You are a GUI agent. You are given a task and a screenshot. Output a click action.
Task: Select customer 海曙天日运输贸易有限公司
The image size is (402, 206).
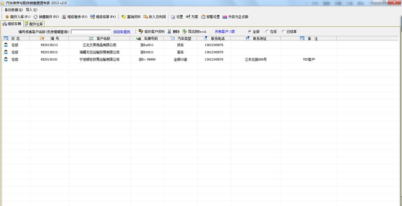(x=100, y=52)
